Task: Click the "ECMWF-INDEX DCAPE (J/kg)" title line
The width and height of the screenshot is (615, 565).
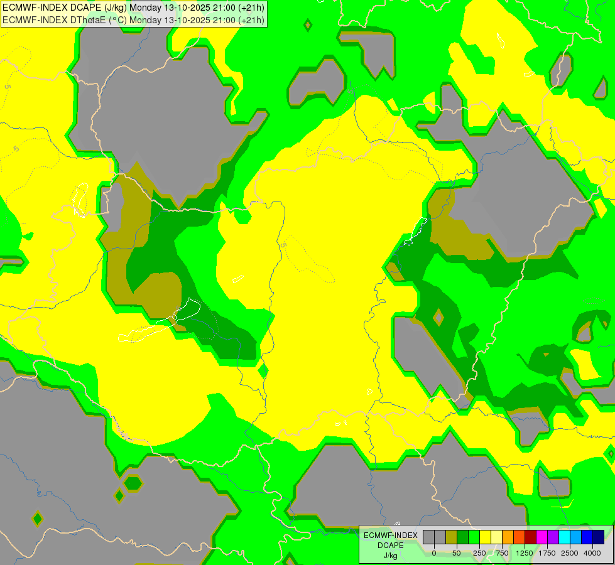Action: (x=134, y=8)
